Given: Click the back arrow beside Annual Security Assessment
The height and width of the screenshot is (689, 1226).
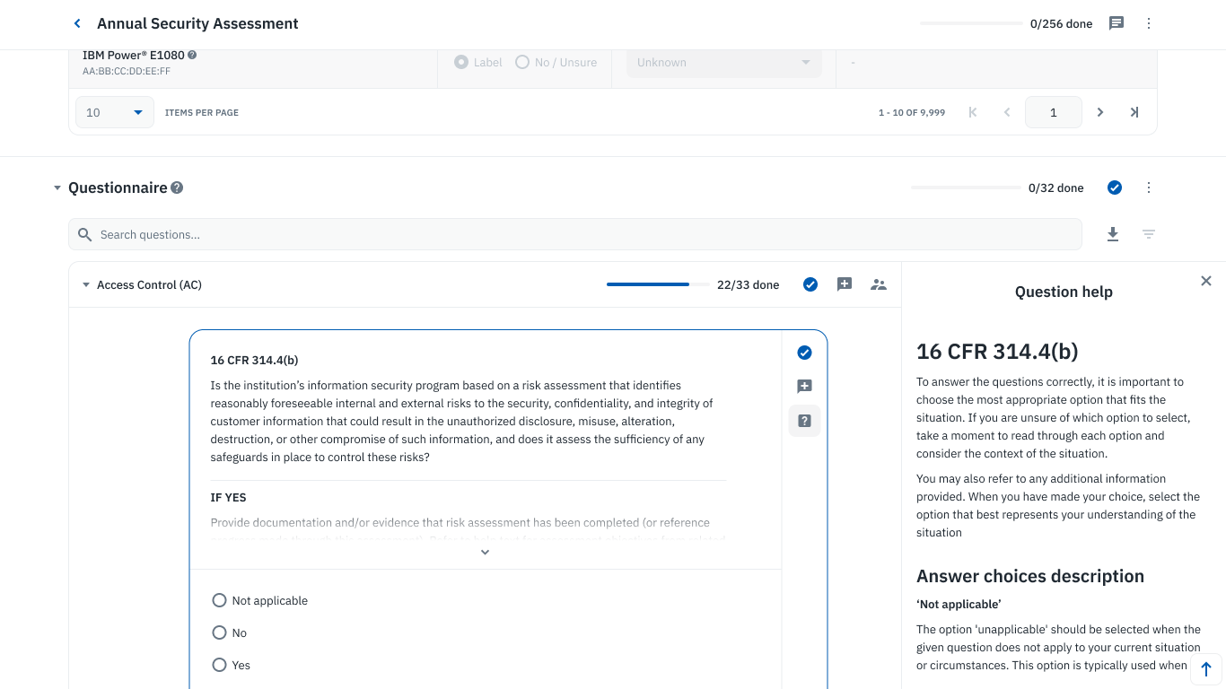Looking at the screenshot, I should coord(77,24).
